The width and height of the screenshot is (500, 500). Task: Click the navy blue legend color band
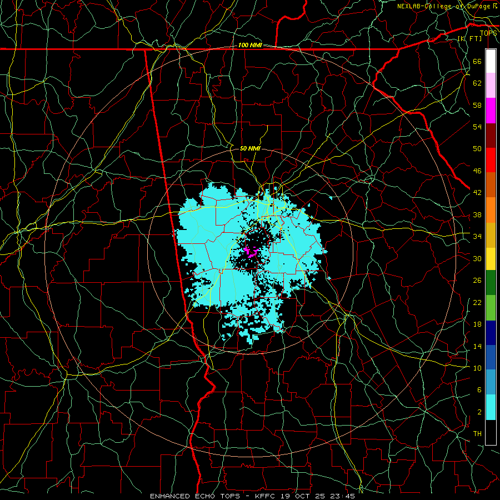tap(491, 333)
